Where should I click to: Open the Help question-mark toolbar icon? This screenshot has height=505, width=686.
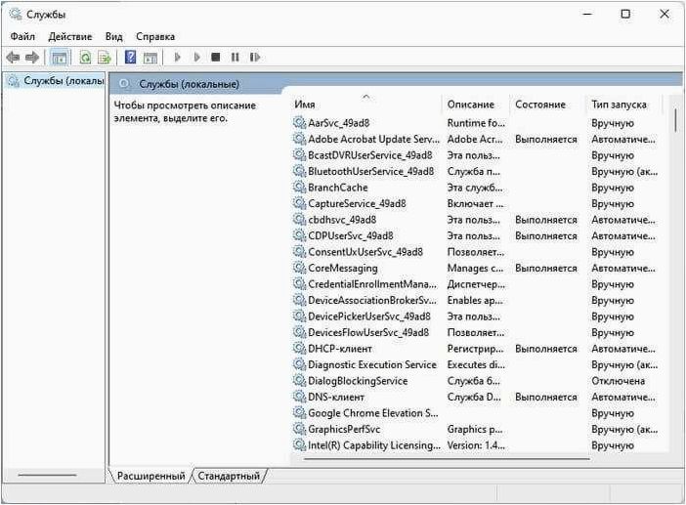point(130,58)
